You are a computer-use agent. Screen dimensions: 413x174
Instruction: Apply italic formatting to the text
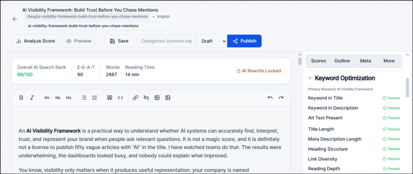click(x=32, y=98)
